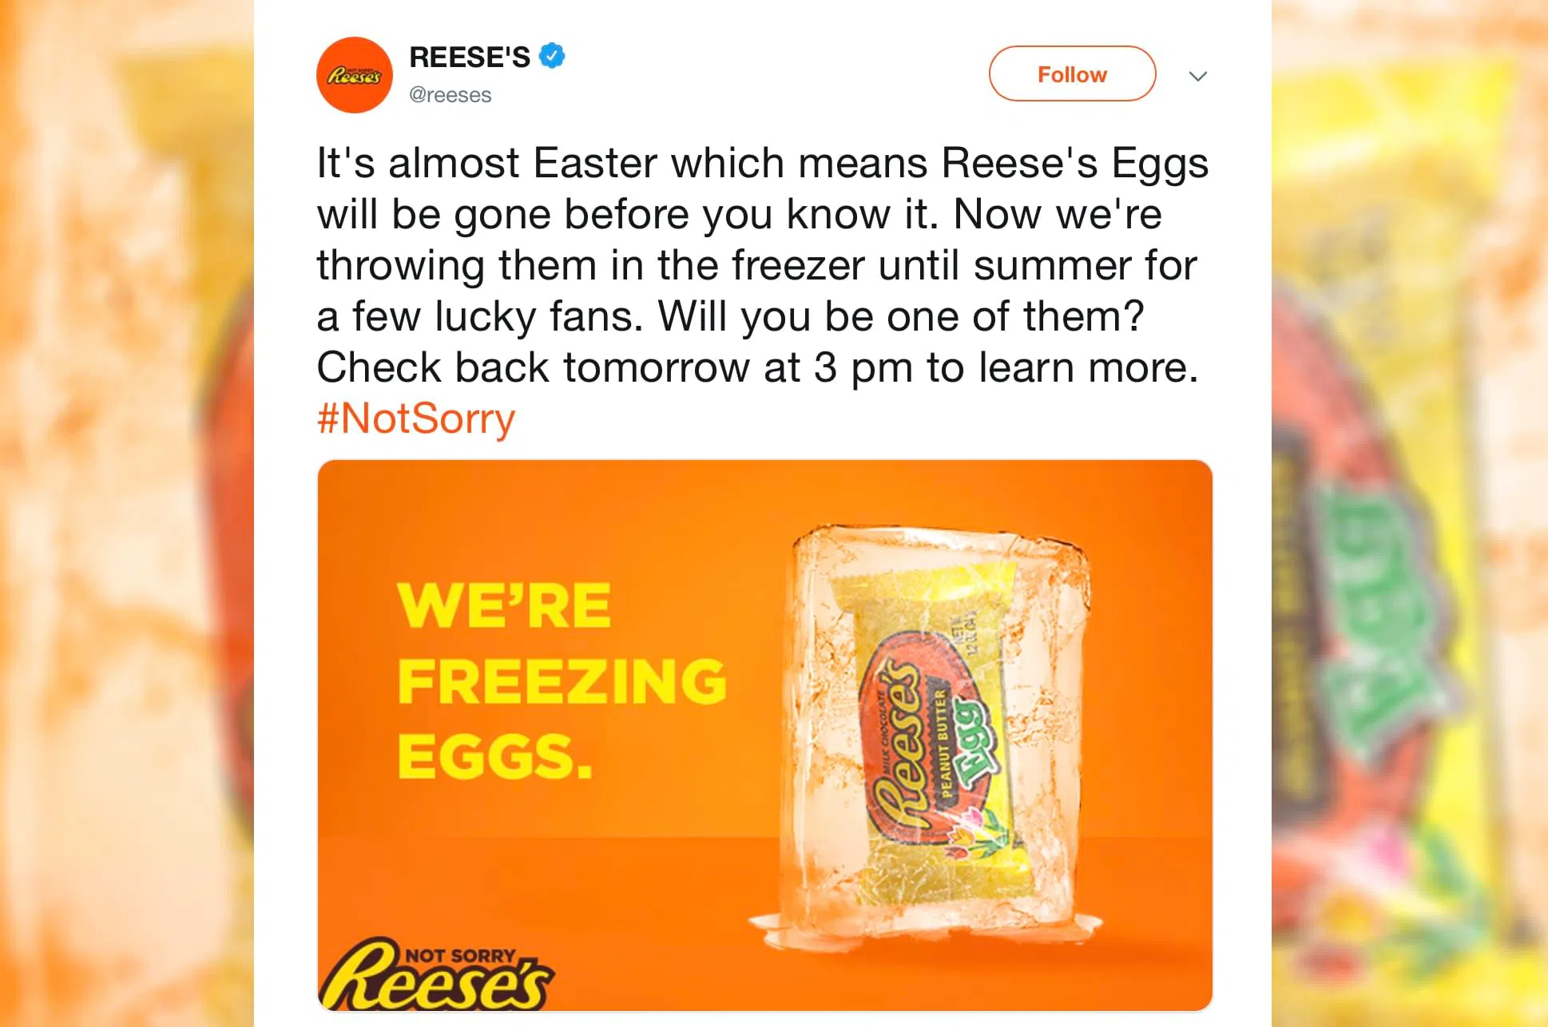The height and width of the screenshot is (1027, 1548).
Task: Click the 'WE'RE FREEZING EGGS.' headline
Action: click(562, 680)
